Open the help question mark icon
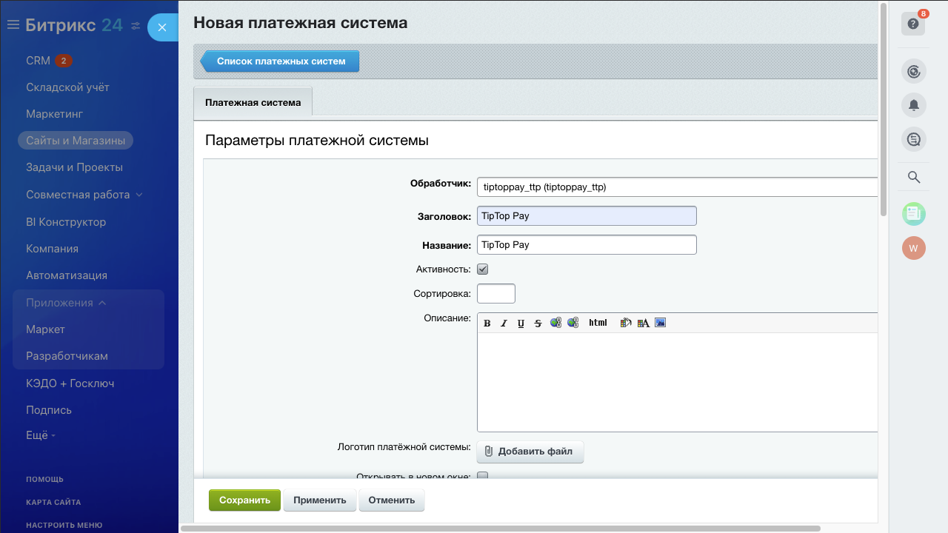948x533 pixels. (x=913, y=24)
